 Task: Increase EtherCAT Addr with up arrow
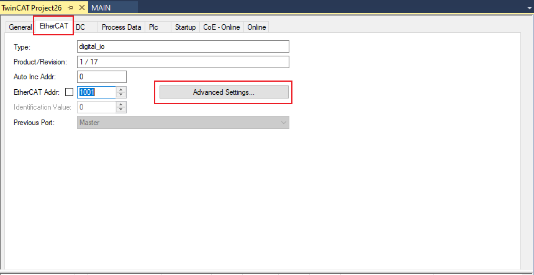(121, 89)
